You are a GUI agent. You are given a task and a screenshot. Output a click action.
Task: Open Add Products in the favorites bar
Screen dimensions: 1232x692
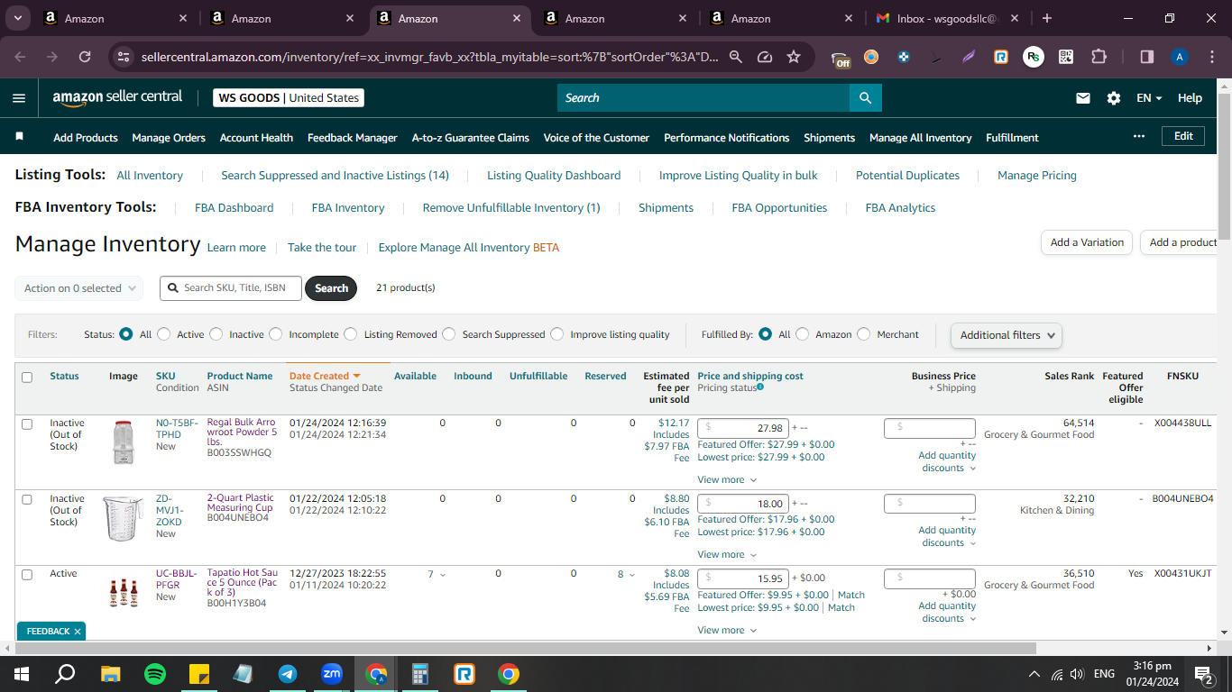point(86,138)
